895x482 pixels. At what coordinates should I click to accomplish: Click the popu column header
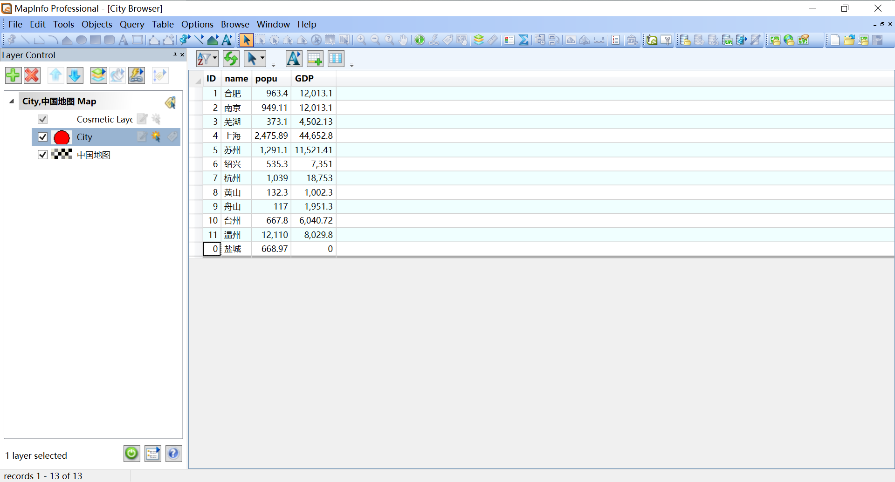coord(271,79)
